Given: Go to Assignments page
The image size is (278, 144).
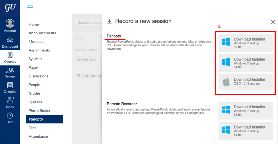Looking at the screenshot, I should [x=39, y=50].
